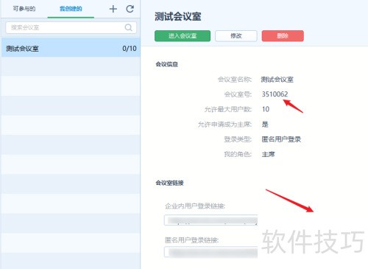
Task: Switch to the 我创建的 tab
Action: coord(71,9)
